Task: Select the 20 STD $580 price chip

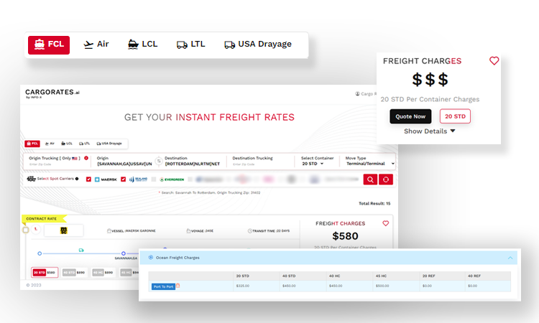Action: (x=45, y=273)
